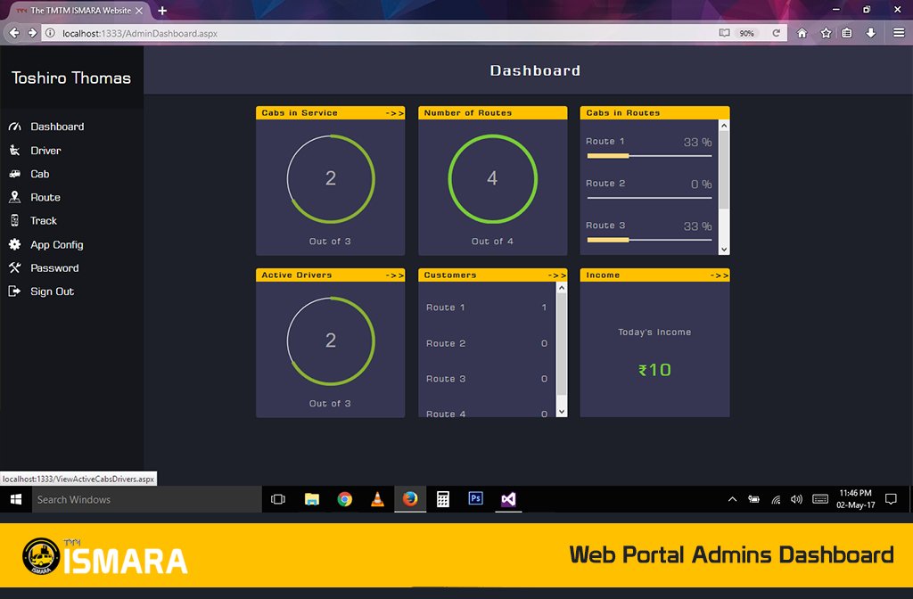Click the site information icon in address bar
This screenshot has width=913, height=599.
(x=50, y=33)
